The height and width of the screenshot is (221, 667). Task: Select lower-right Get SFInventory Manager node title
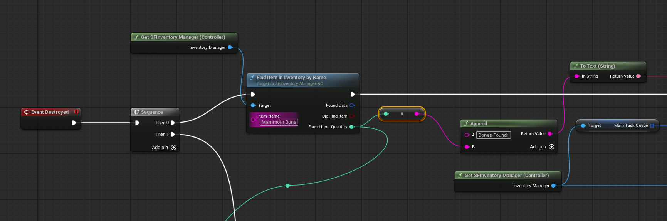point(507,176)
